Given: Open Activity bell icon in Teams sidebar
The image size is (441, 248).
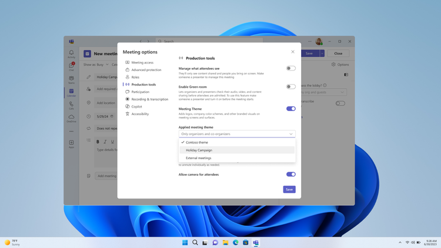Looking at the screenshot, I should 71,54.
